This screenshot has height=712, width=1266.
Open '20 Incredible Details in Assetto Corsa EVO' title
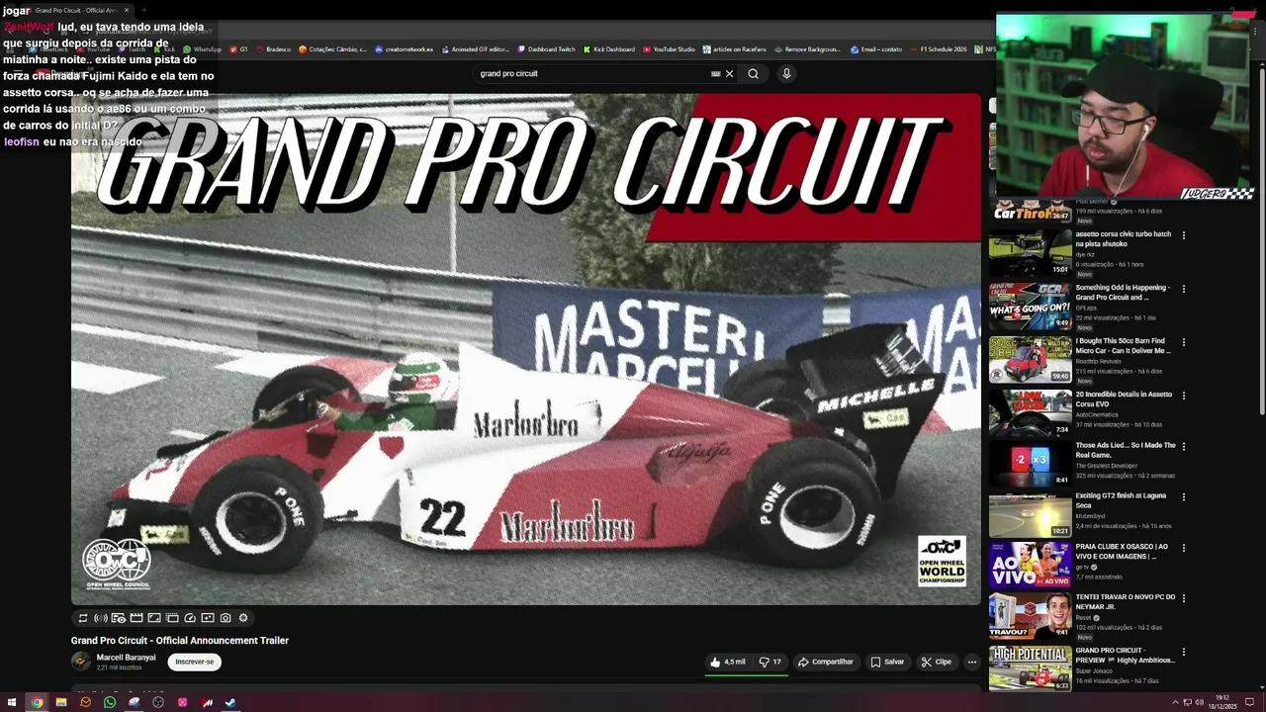pyautogui.click(x=1124, y=400)
